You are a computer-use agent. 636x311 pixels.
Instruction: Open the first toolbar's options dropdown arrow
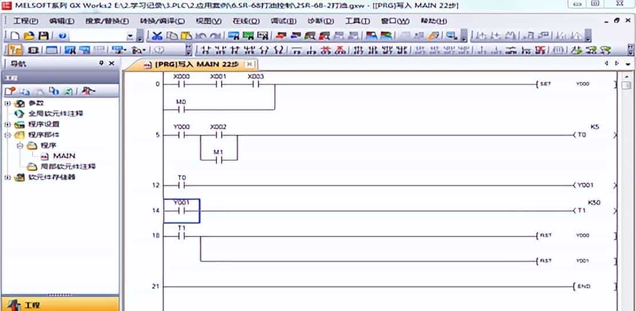(139, 37)
